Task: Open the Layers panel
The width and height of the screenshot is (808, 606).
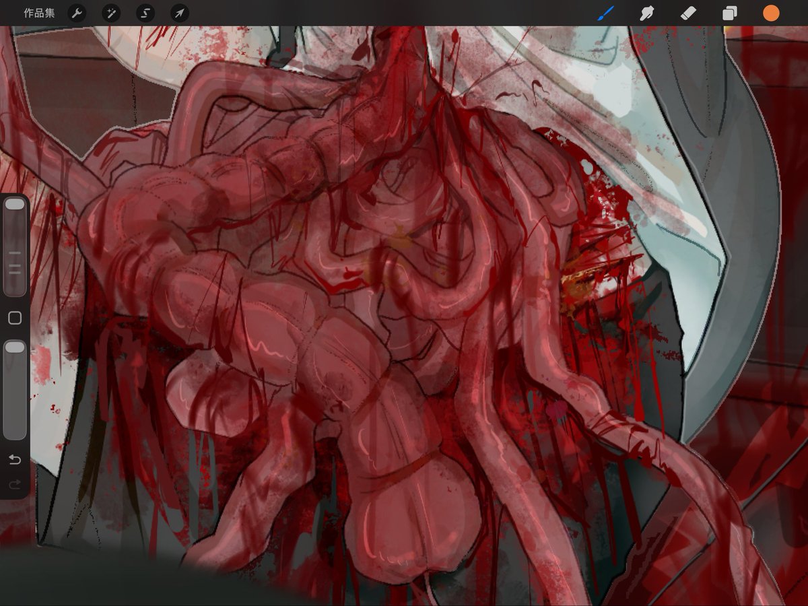Action: tap(729, 13)
